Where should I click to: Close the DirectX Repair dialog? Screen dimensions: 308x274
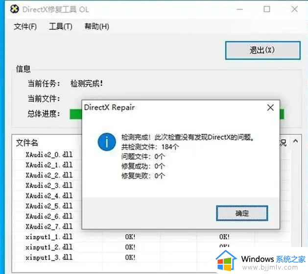(270, 107)
